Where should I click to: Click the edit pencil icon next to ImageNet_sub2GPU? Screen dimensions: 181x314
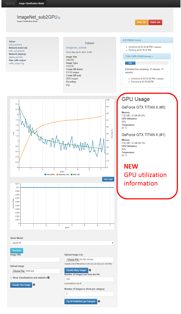pos(59,18)
